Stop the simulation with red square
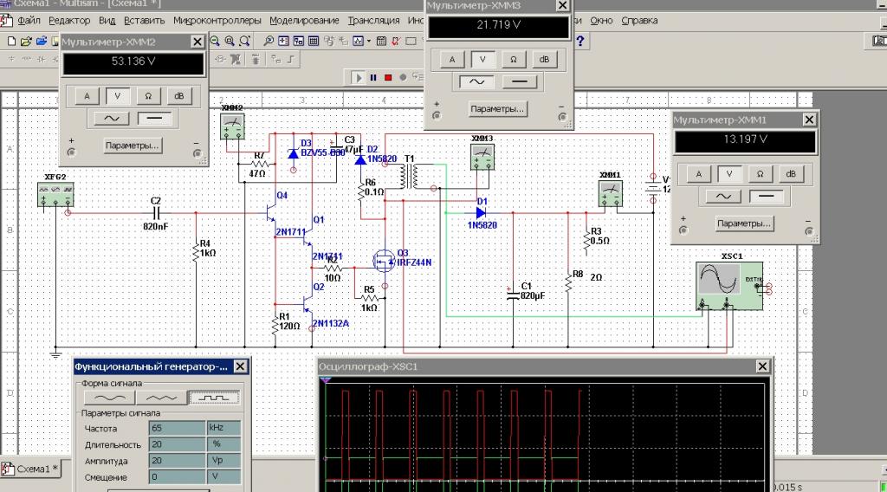The image size is (887, 492). (x=389, y=77)
